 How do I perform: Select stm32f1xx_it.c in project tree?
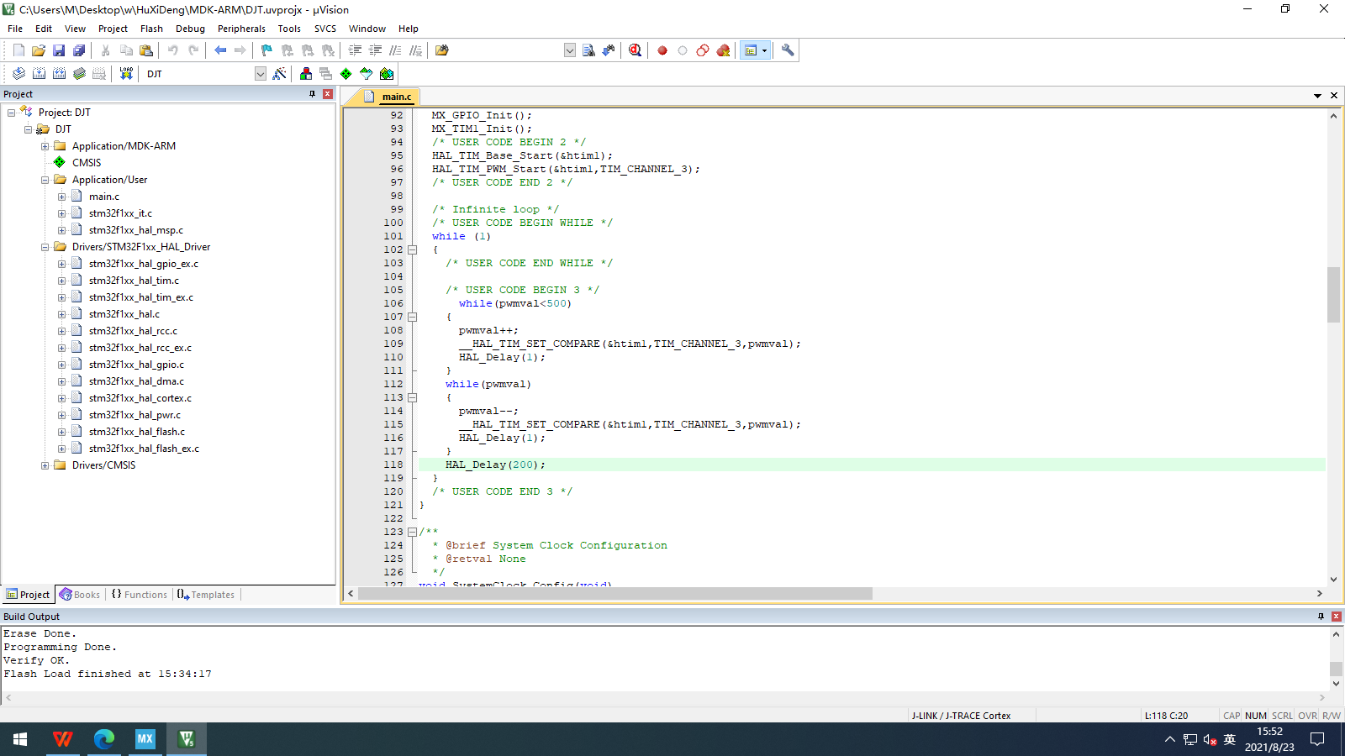[x=120, y=213]
